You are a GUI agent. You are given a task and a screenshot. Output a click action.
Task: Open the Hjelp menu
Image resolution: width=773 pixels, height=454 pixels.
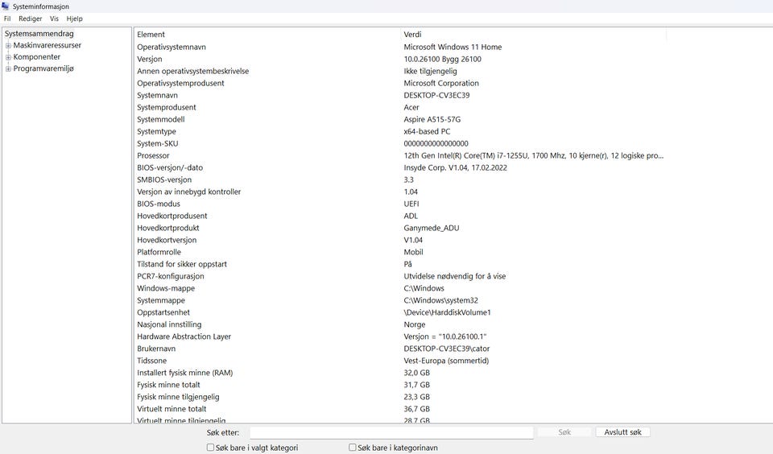74,19
